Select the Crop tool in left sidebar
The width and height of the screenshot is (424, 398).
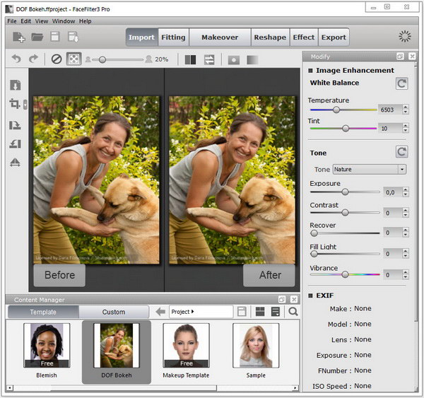[x=15, y=105]
